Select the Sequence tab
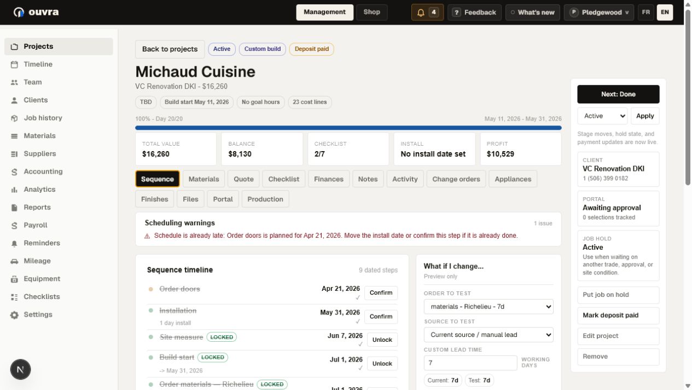 pos(158,179)
